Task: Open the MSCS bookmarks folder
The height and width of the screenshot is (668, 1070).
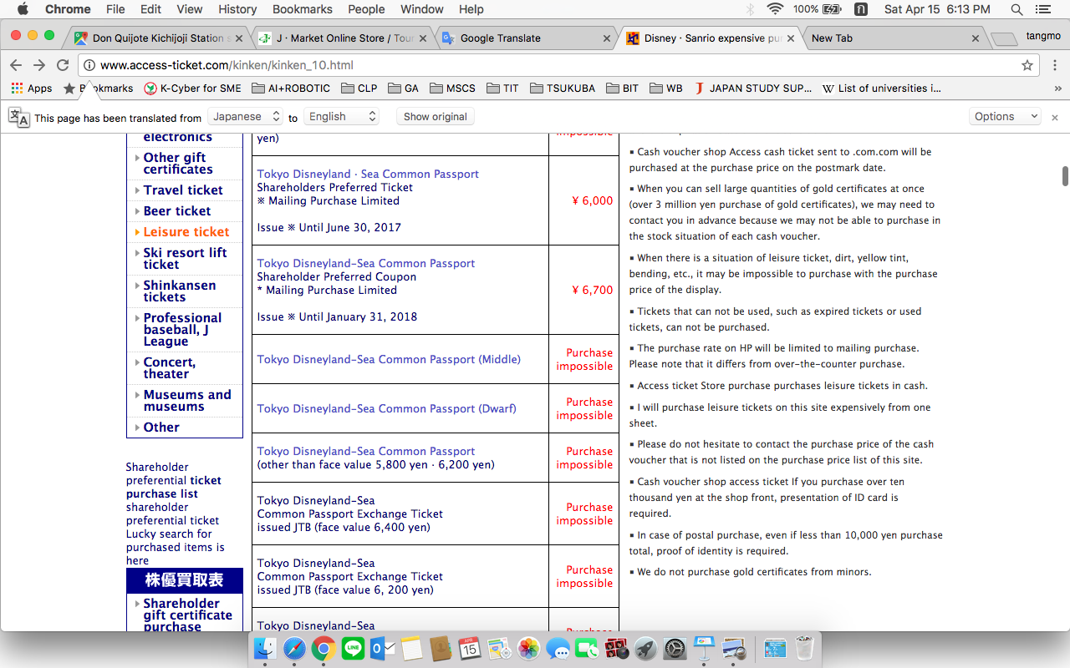Action: click(452, 89)
